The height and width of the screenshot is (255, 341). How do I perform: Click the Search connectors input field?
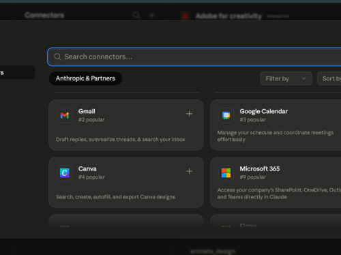coord(194,57)
